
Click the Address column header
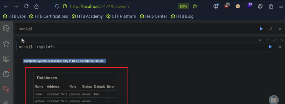[53, 87]
